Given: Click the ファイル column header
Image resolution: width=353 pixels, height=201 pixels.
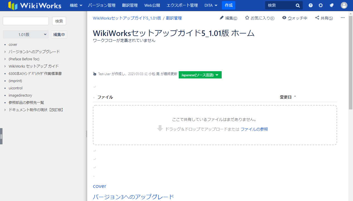Looking at the screenshot, I should 105,97.
